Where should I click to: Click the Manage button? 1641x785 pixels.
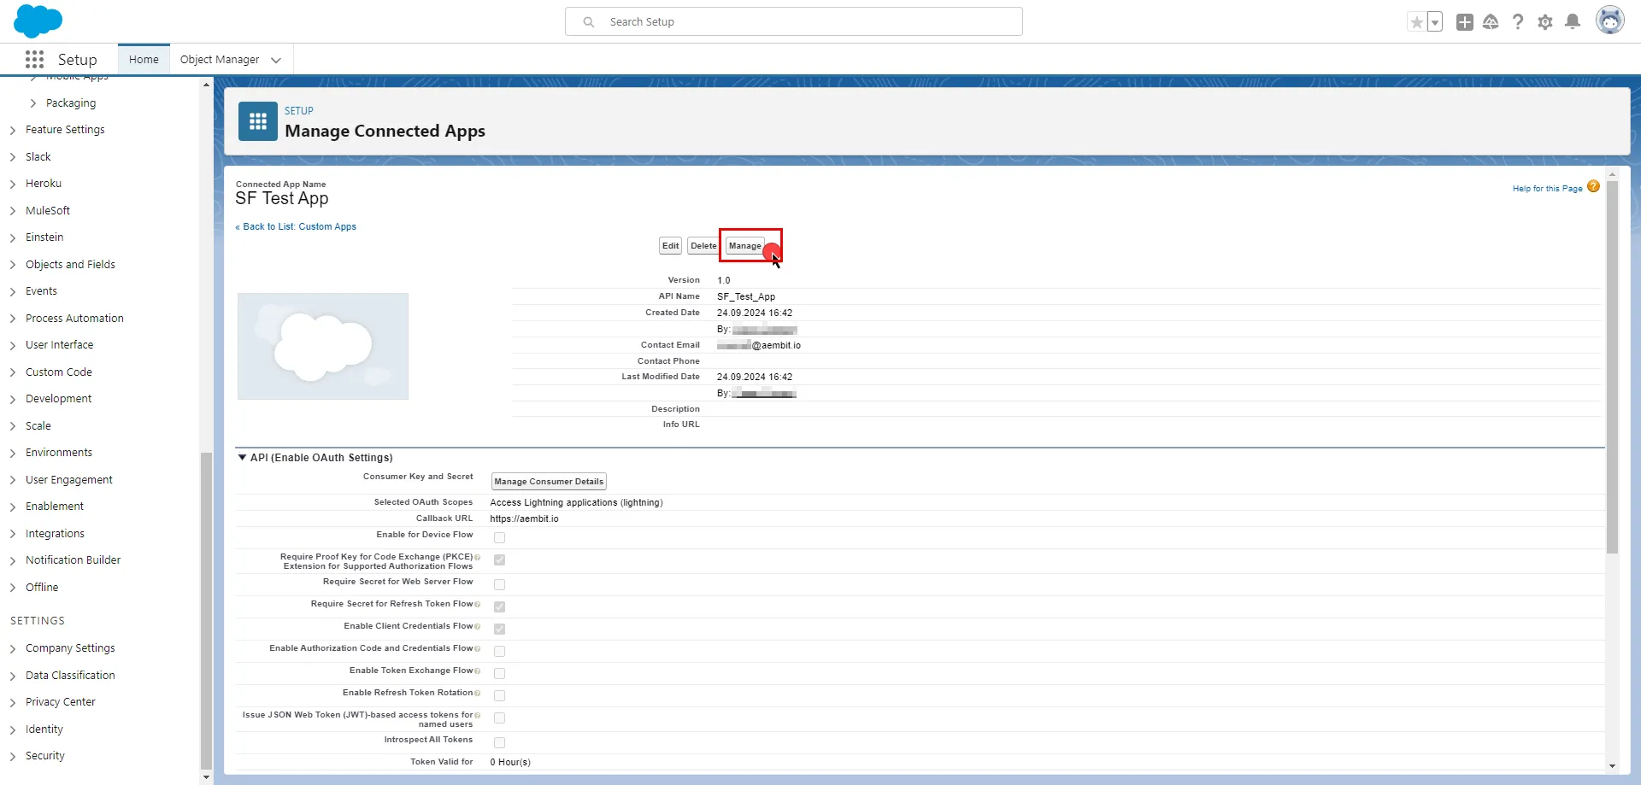(745, 246)
